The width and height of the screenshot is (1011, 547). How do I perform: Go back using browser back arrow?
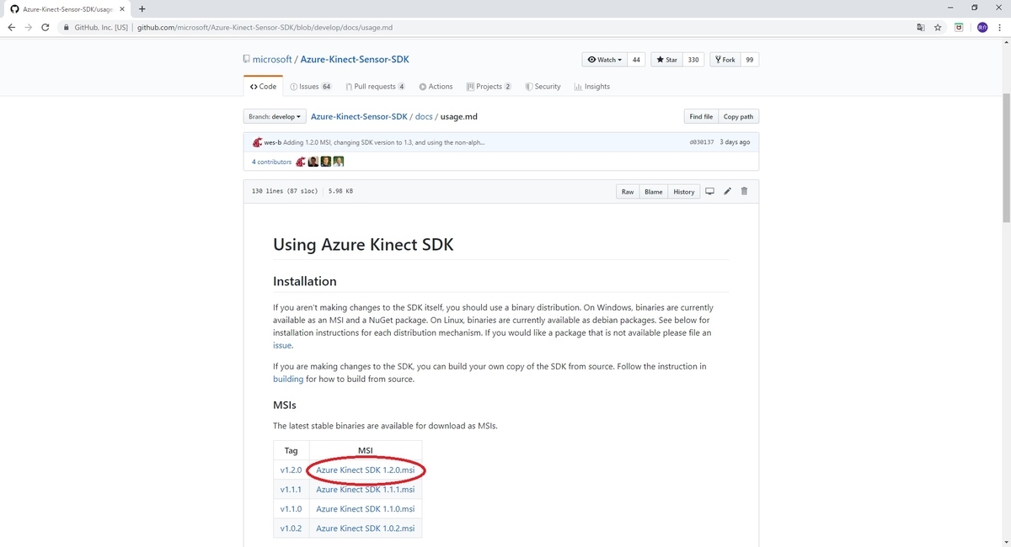pos(11,27)
